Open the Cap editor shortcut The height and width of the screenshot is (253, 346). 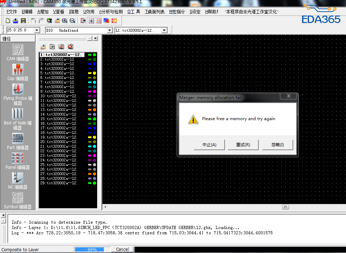[18, 72]
